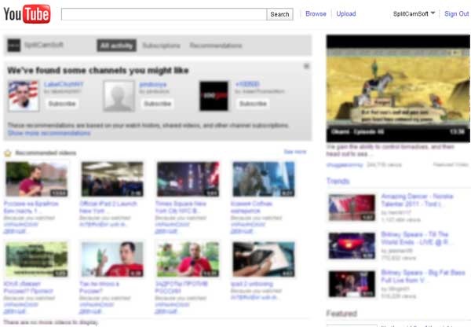Open thumbnail of man in red holding bottle
The width and height of the screenshot is (471, 327).
click(x=112, y=259)
